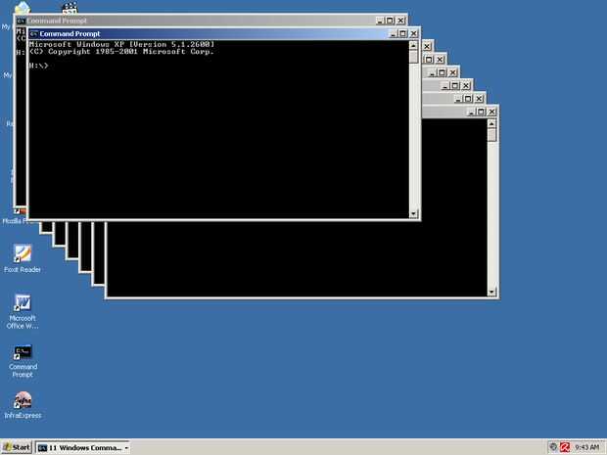Click the system menu icon of the inactive top-left Command Prompt window

21,21
